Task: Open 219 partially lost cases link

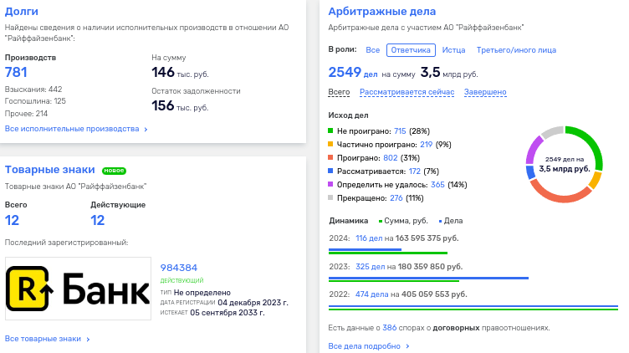Action: [426, 145]
